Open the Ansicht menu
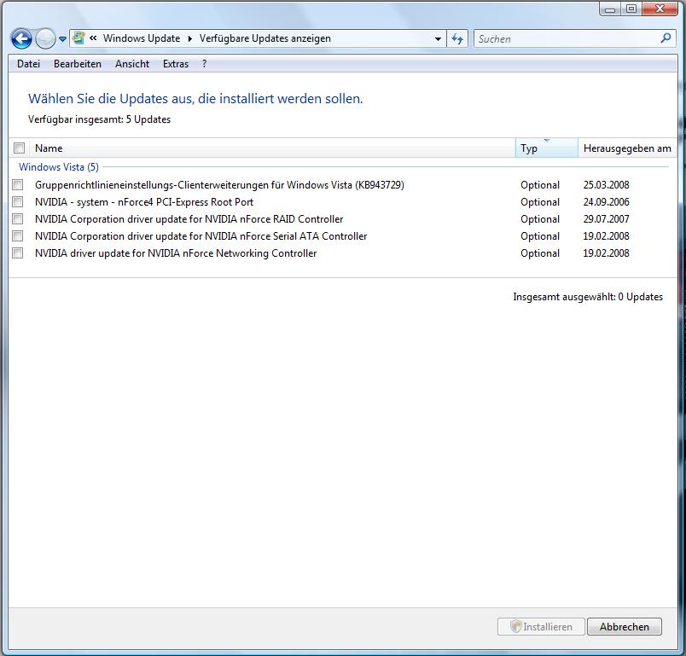 (x=132, y=64)
